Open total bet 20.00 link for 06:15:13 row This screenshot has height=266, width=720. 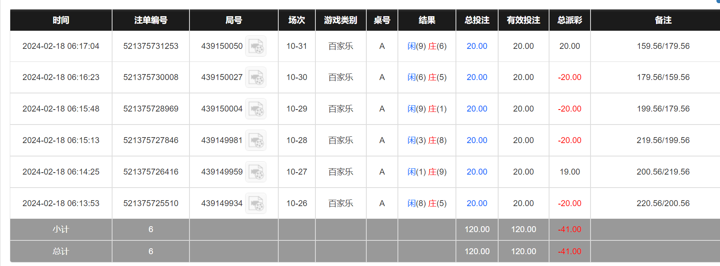pos(477,140)
